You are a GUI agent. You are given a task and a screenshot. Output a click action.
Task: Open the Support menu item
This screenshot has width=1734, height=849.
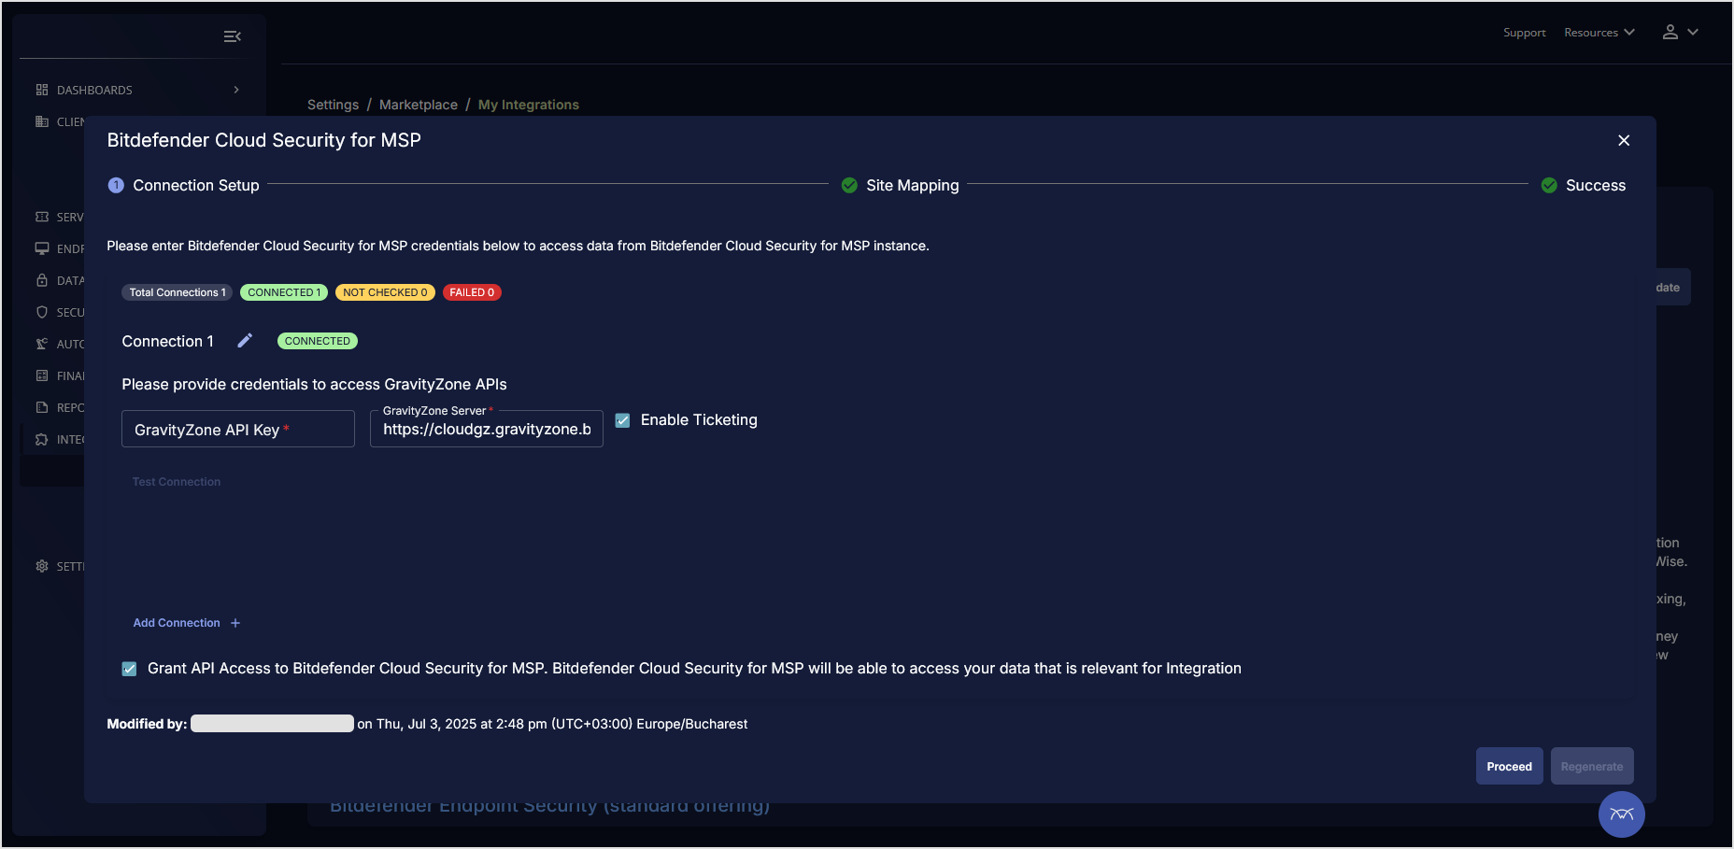point(1524,32)
